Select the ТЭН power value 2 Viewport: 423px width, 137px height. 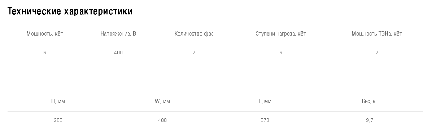point(376,52)
